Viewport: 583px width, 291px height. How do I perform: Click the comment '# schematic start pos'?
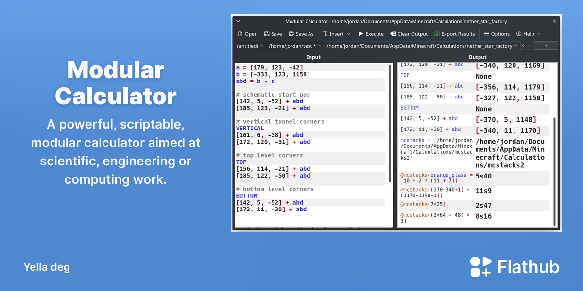click(273, 95)
